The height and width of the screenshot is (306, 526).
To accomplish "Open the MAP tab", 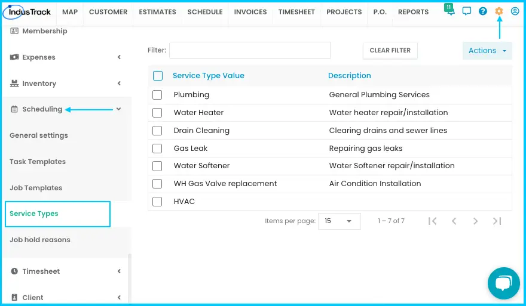I will (70, 12).
